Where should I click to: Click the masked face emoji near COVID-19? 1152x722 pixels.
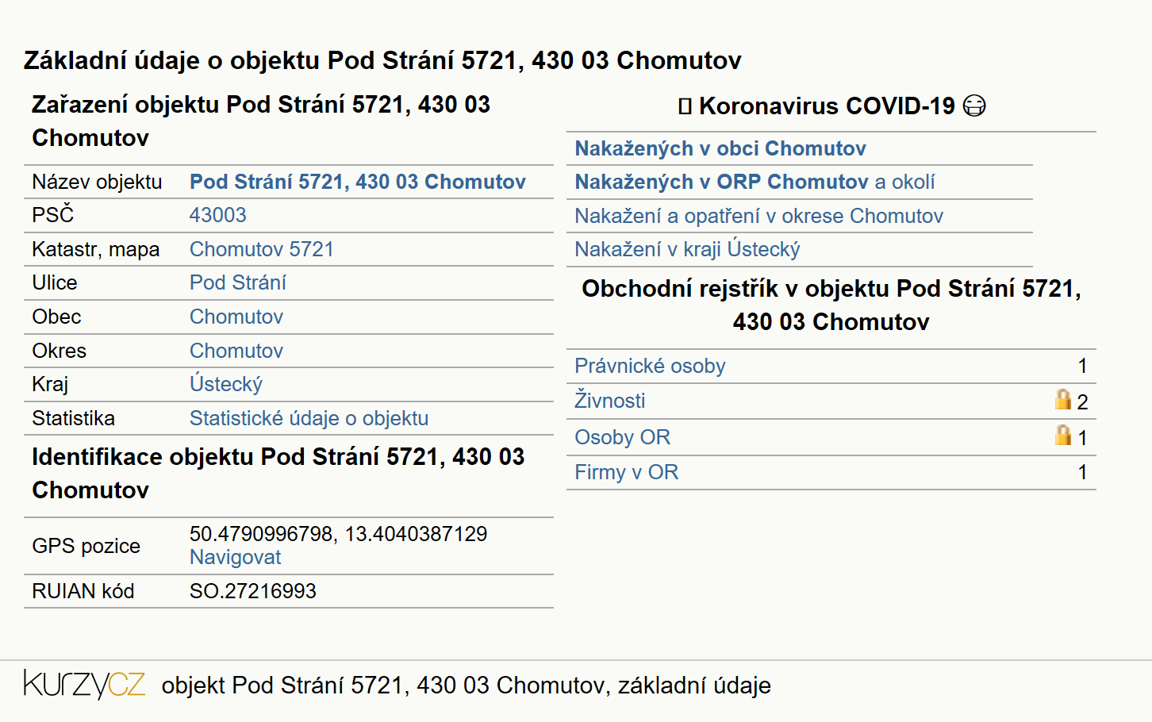973,106
